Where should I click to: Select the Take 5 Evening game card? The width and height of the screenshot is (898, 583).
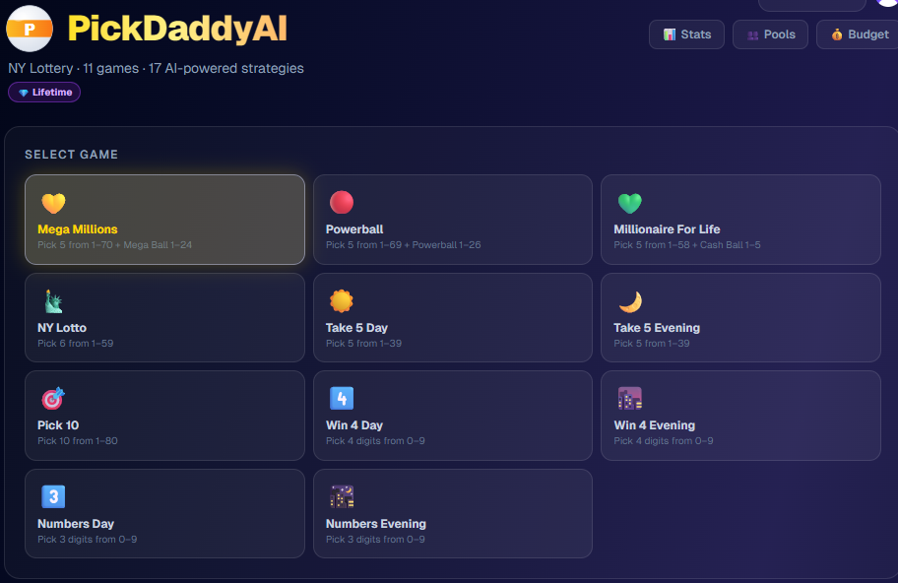[740, 317]
